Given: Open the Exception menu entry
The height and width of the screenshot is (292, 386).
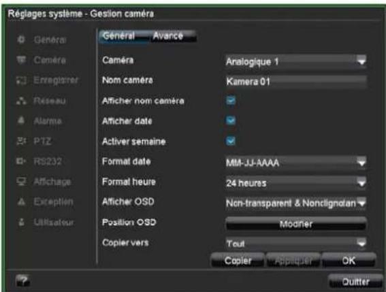Looking at the screenshot, I should pos(53,202).
